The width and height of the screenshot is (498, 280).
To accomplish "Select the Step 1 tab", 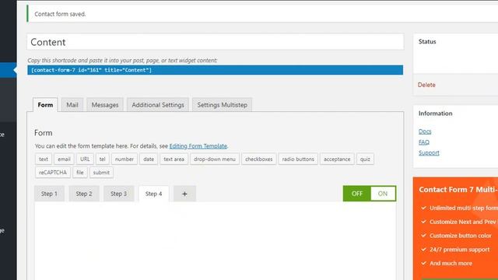I will click(x=49, y=194).
